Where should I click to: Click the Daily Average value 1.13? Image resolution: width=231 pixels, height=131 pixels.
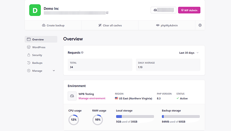point(140,67)
